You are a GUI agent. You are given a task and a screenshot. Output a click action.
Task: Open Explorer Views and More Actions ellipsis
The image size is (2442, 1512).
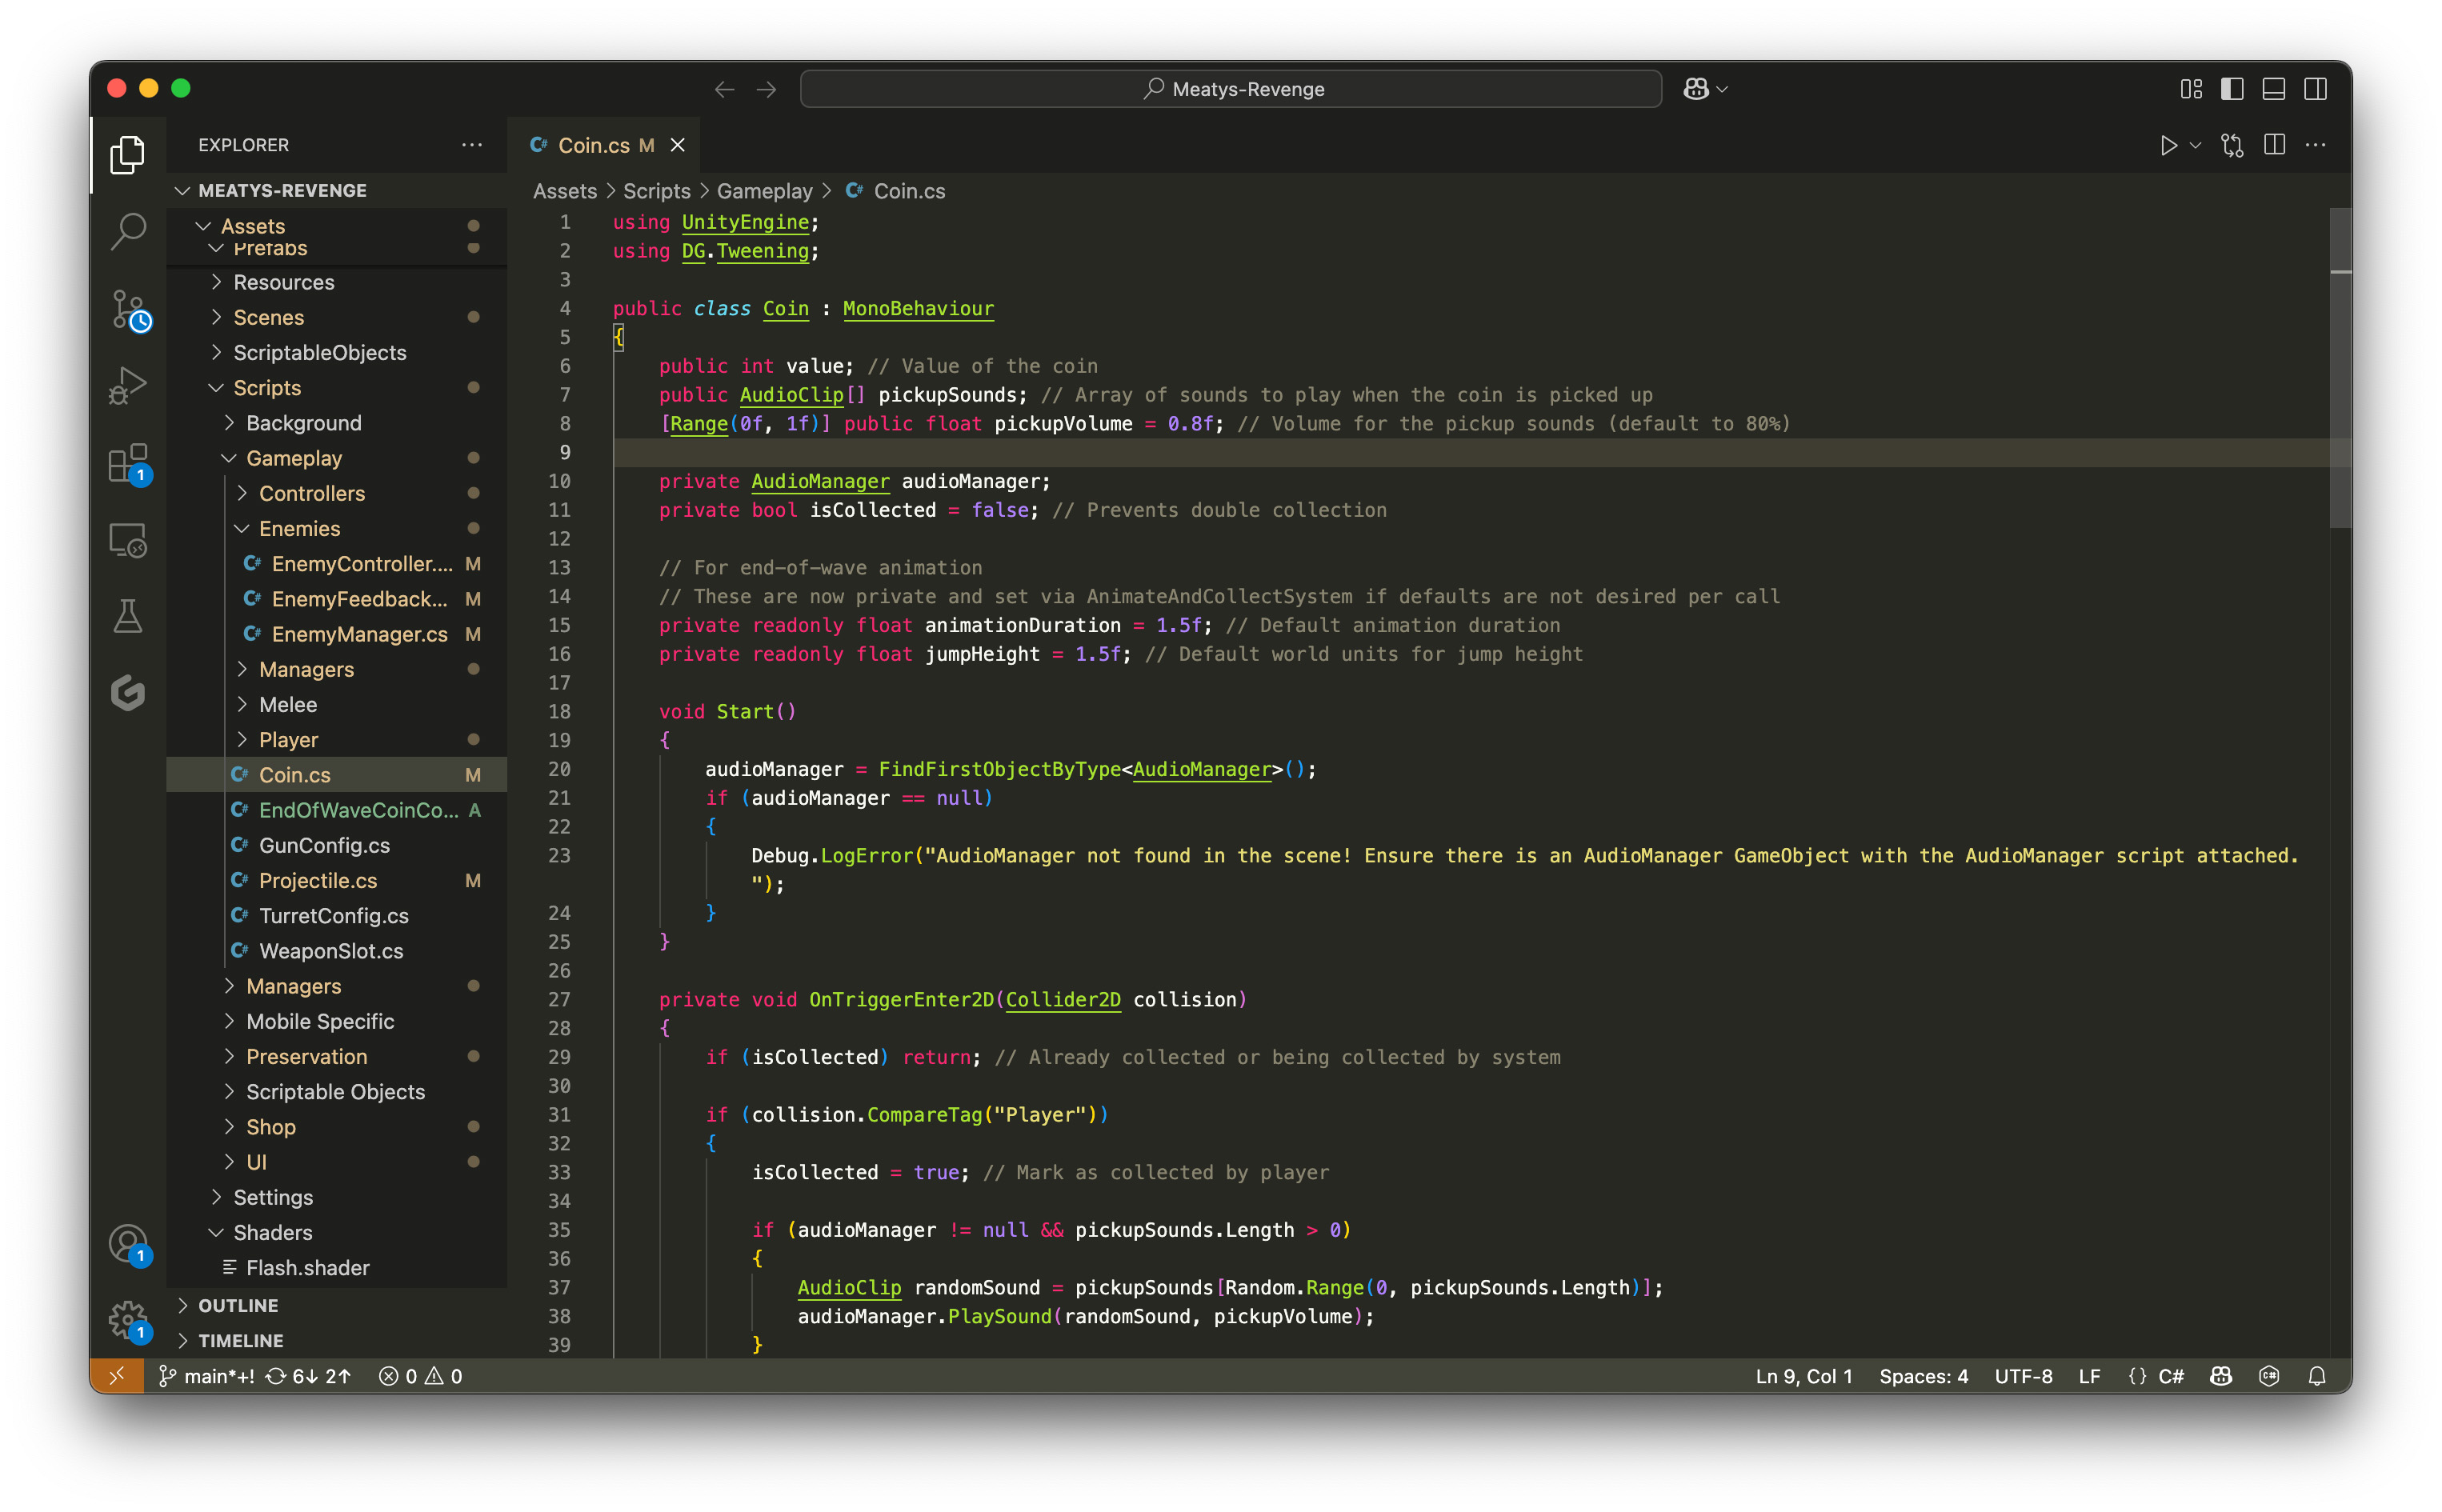[472, 145]
